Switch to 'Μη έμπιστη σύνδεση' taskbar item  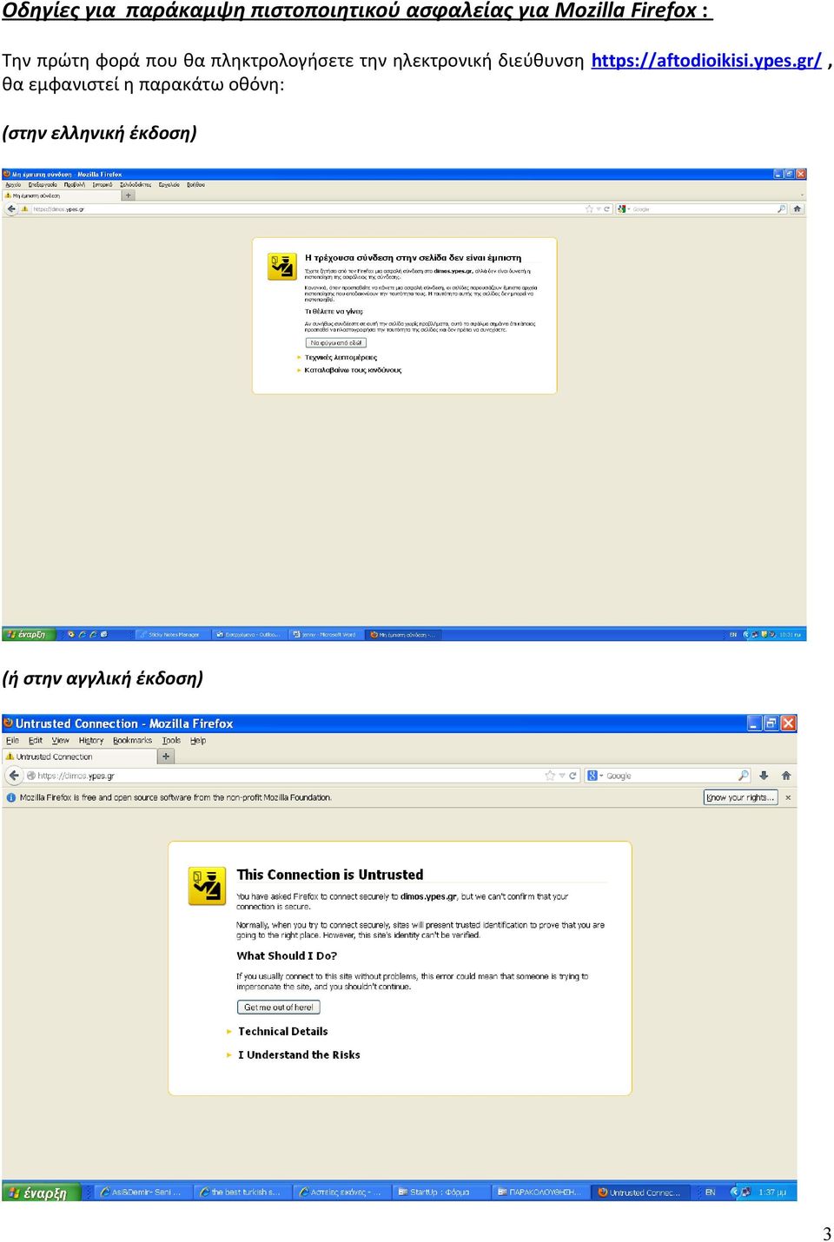pyautogui.click(x=405, y=634)
